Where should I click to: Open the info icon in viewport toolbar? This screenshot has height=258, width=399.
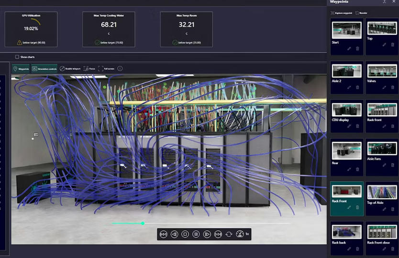(120, 69)
